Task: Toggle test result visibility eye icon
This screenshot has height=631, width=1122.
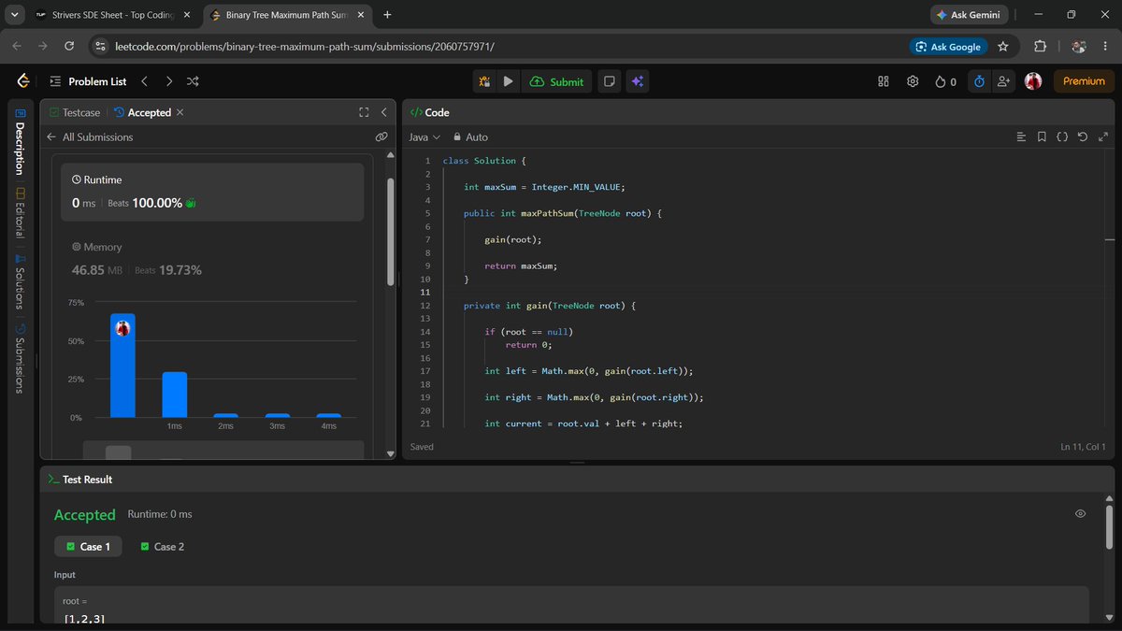Action: point(1081,514)
